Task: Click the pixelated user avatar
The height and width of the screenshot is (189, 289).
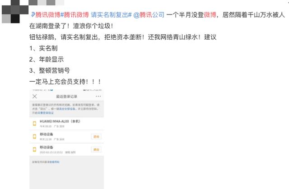Action: [x=15, y=11]
